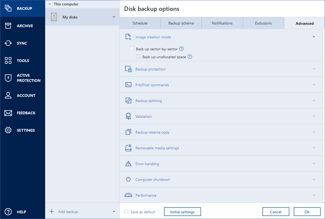This screenshot has height=219, width=325.
Task: Click the Backup protection lock icon
Action: pyautogui.click(x=128, y=69)
